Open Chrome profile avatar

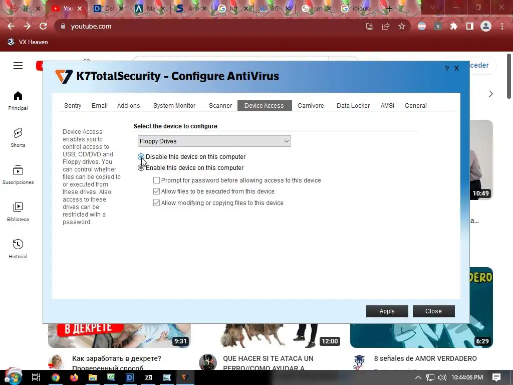[486, 26]
